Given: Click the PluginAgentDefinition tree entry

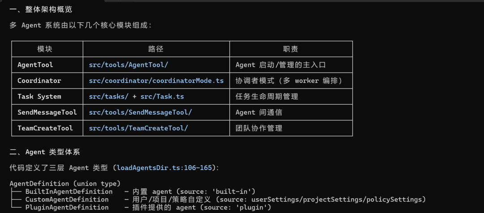Looking at the screenshot, I should pos(67,207).
